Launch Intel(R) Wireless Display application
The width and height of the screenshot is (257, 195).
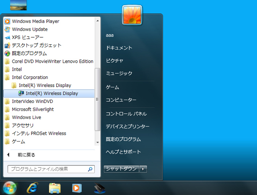click(x=49, y=93)
